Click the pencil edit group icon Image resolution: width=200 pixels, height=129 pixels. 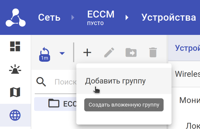click(109, 52)
